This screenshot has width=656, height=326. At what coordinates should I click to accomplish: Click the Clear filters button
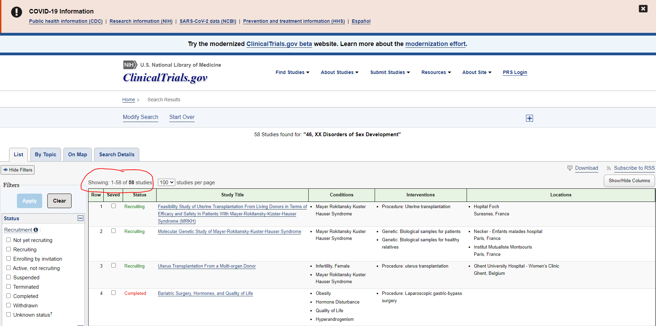click(59, 201)
